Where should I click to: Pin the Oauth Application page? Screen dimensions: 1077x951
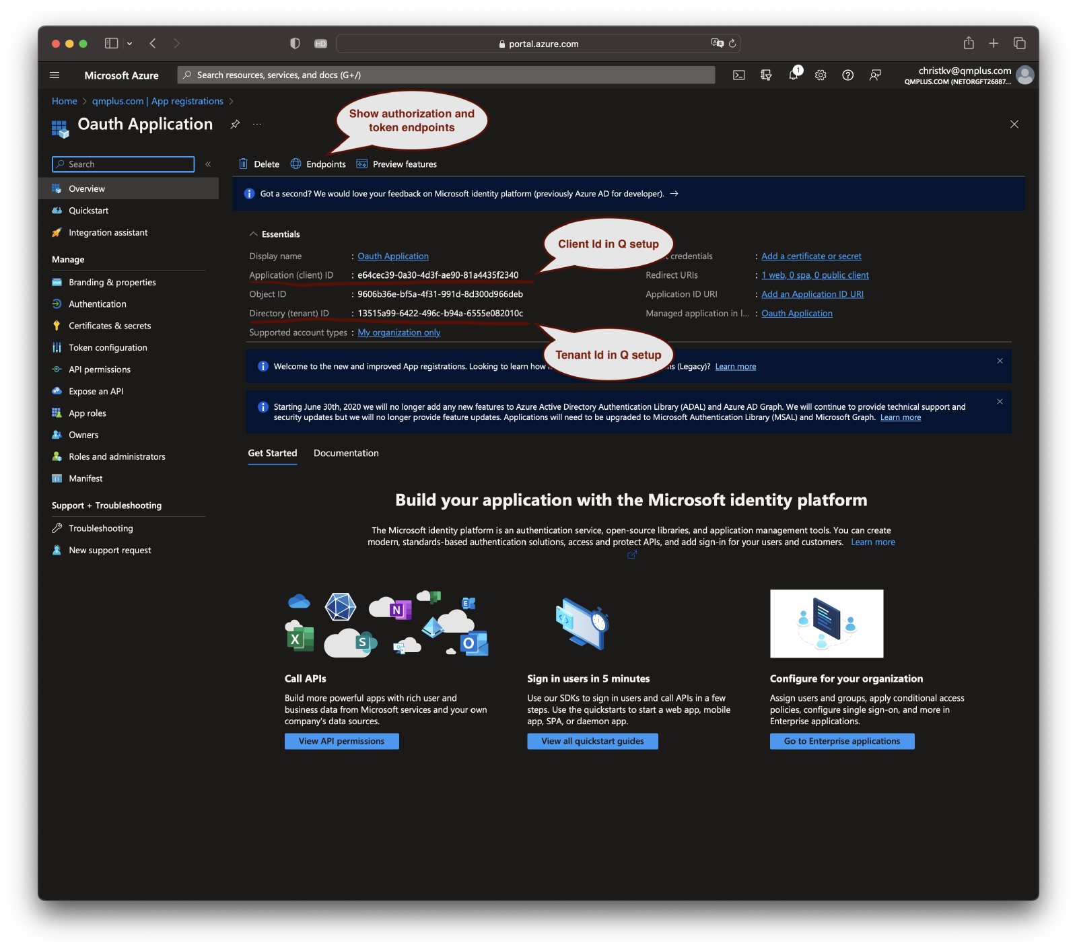(235, 125)
